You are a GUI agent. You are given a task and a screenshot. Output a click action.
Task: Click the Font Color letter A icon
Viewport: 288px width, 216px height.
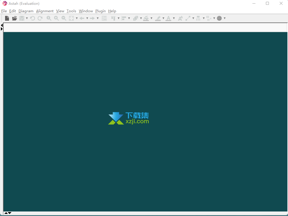tap(168, 18)
